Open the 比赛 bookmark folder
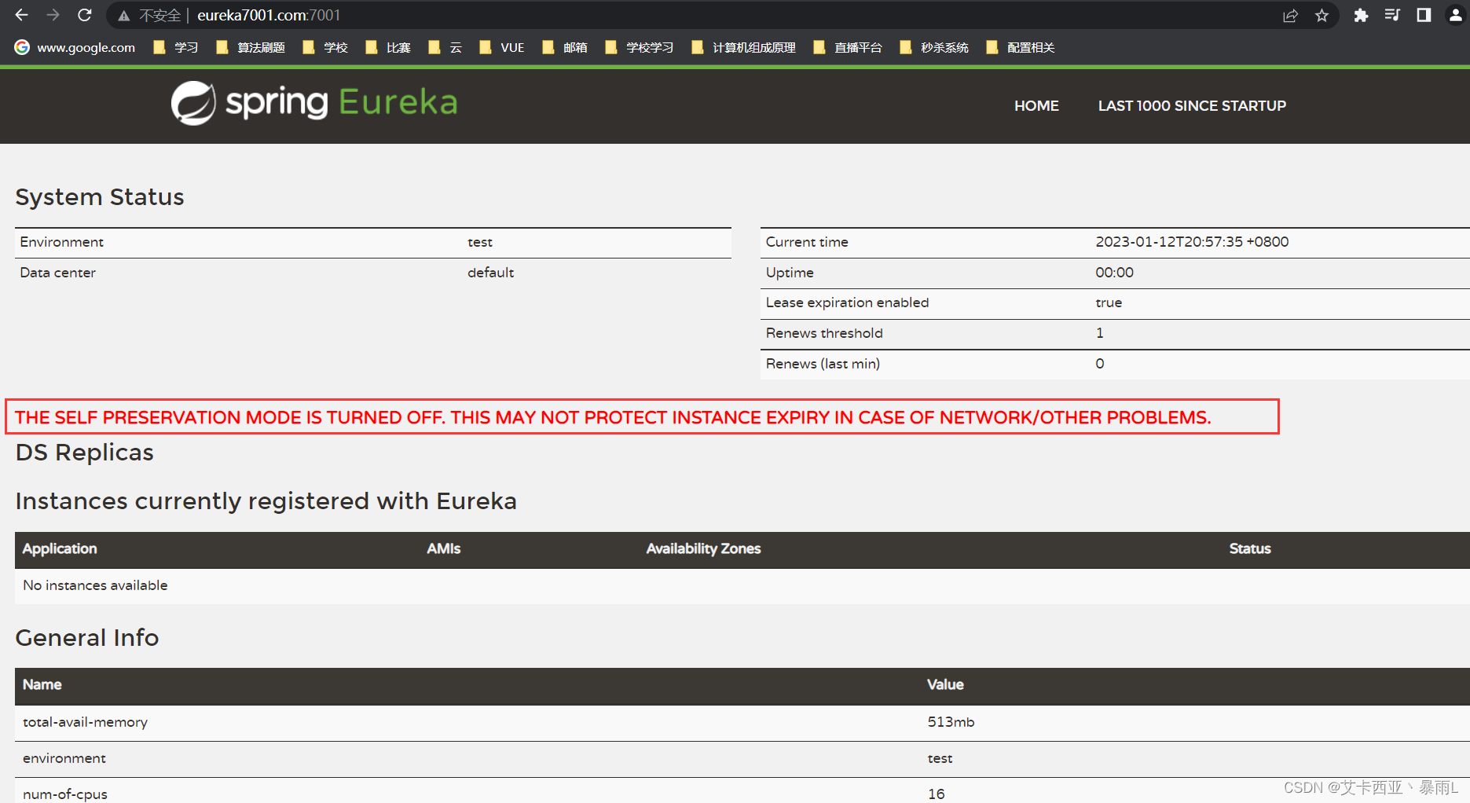1470x803 pixels. click(388, 47)
